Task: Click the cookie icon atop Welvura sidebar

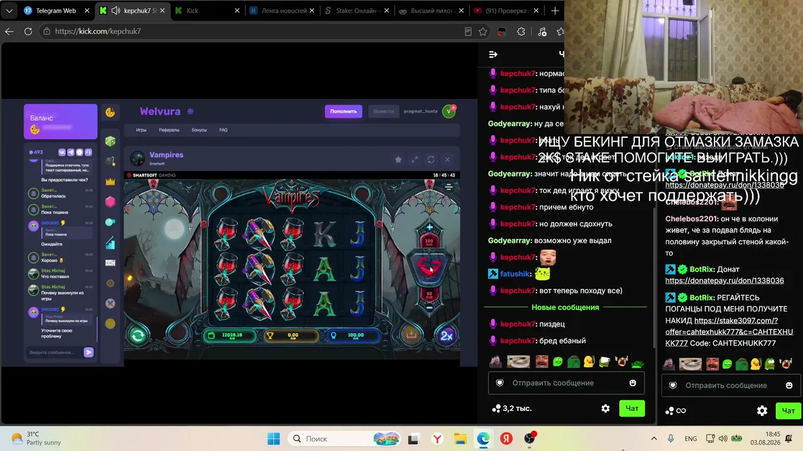Action: click(x=110, y=112)
